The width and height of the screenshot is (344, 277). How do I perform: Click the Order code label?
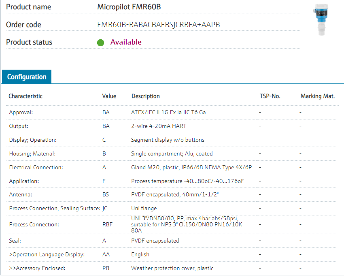tap(23, 25)
